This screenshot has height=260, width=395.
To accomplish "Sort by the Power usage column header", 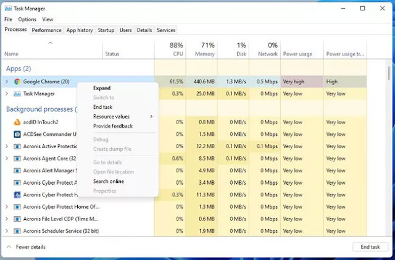I will click(x=302, y=49).
